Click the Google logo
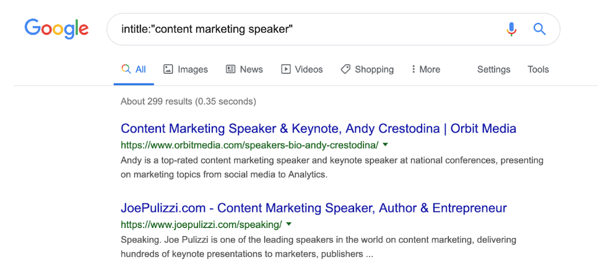The height and width of the screenshot is (280, 598). point(56,28)
